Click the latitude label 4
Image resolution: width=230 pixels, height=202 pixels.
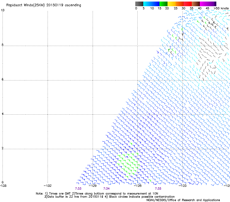(2, 114)
